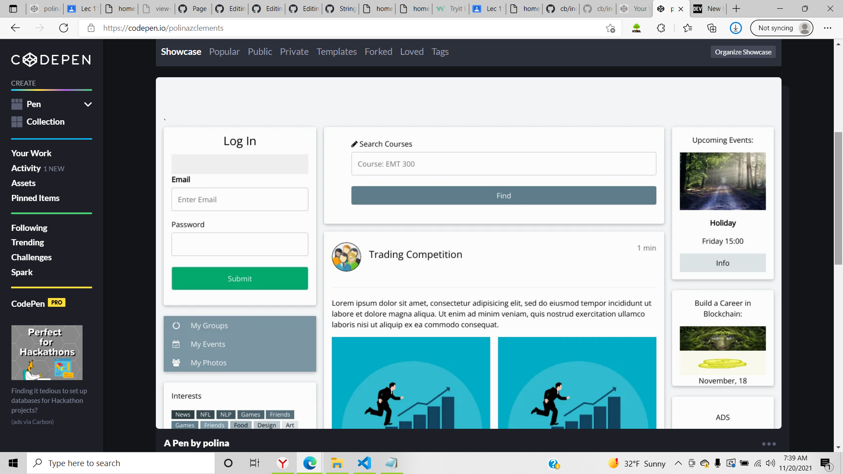Click the Enter Email input field
Image resolution: width=843 pixels, height=474 pixels.
point(239,199)
